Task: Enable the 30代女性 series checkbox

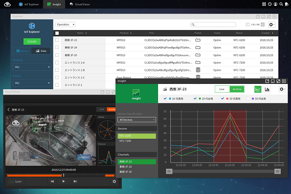Action: 249,99
